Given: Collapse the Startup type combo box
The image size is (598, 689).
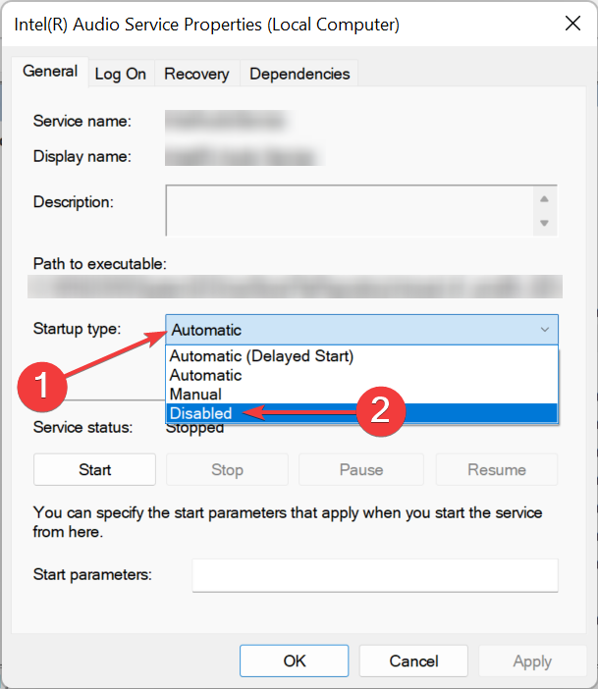Looking at the screenshot, I should coord(361,330).
